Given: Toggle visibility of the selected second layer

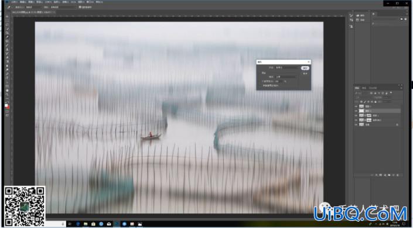Looking at the screenshot, I should coord(356,111).
